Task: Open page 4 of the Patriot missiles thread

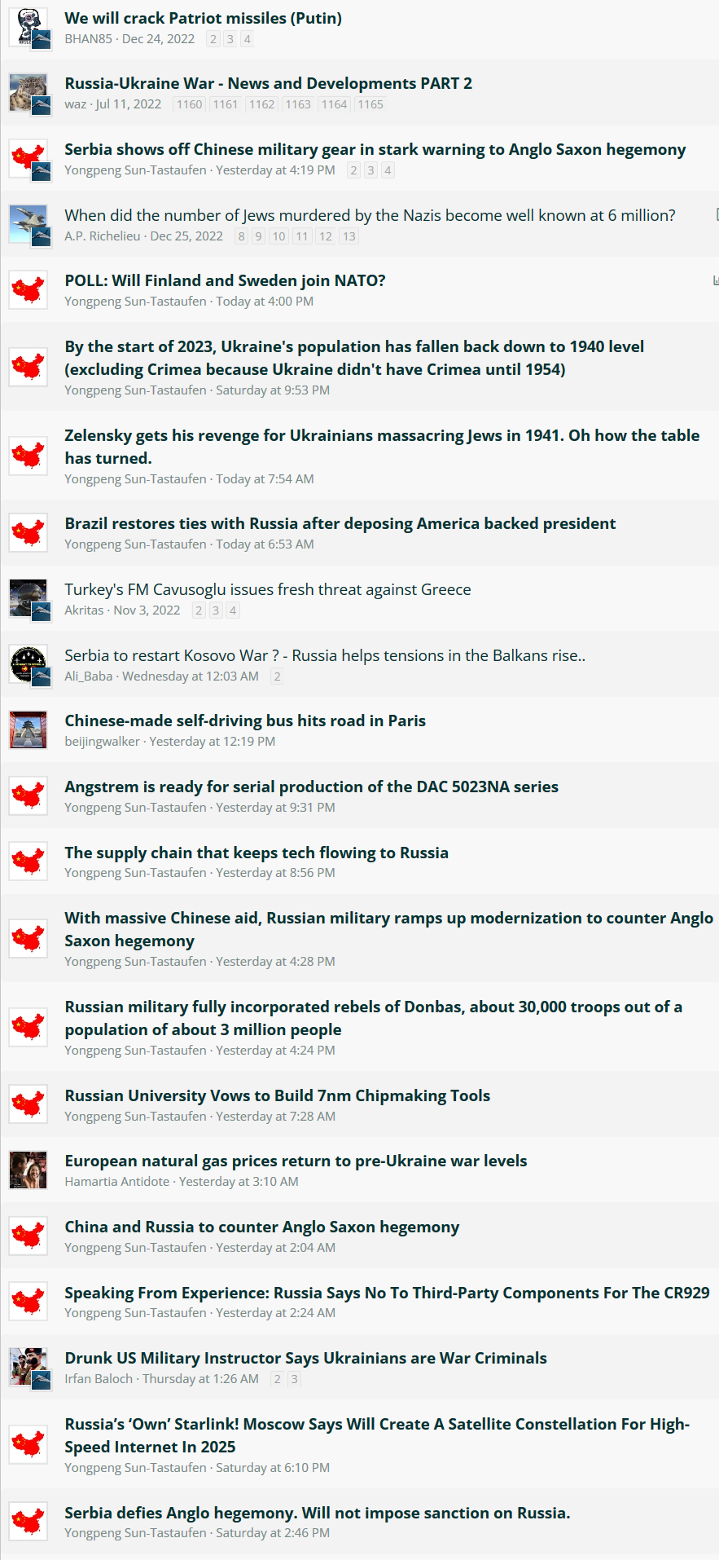Action: [x=248, y=39]
